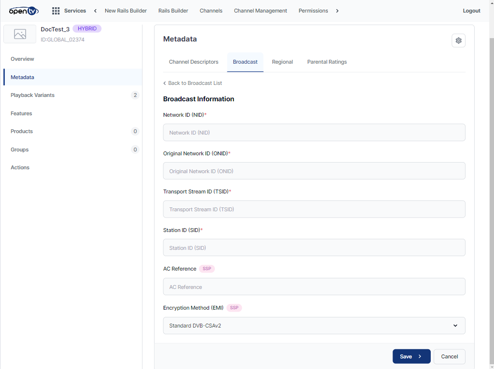Go back to Broadcast List
The width and height of the screenshot is (494, 369).
[193, 83]
